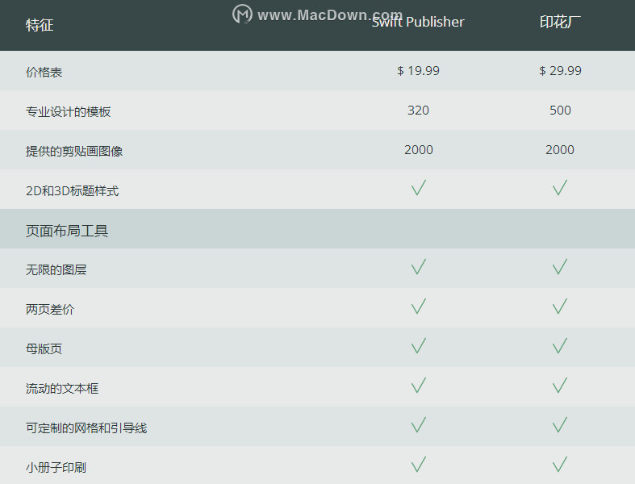
Task: Click 印花厂 checkmark for 2D和3D标题样式
Action: pyautogui.click(x=560, y=188)
